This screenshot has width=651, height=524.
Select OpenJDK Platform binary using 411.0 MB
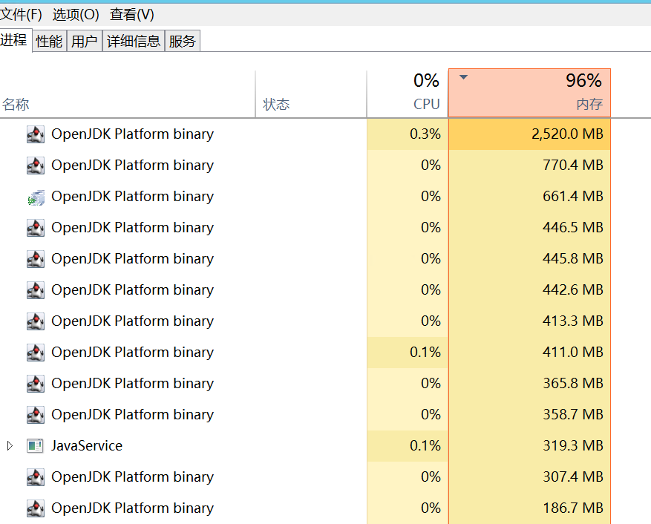point(132,352)
